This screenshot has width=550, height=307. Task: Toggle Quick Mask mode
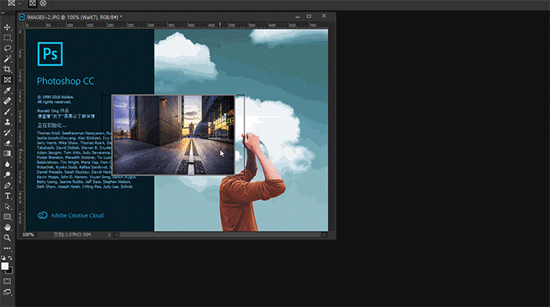(7, 281)
